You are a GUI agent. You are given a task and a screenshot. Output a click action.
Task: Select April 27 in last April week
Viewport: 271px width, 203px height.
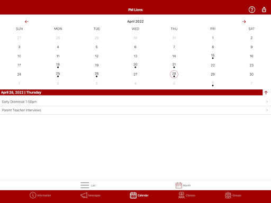pos(135,74)
